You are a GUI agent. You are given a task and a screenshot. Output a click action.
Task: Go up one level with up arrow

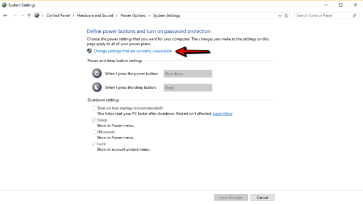coord(29,15)
